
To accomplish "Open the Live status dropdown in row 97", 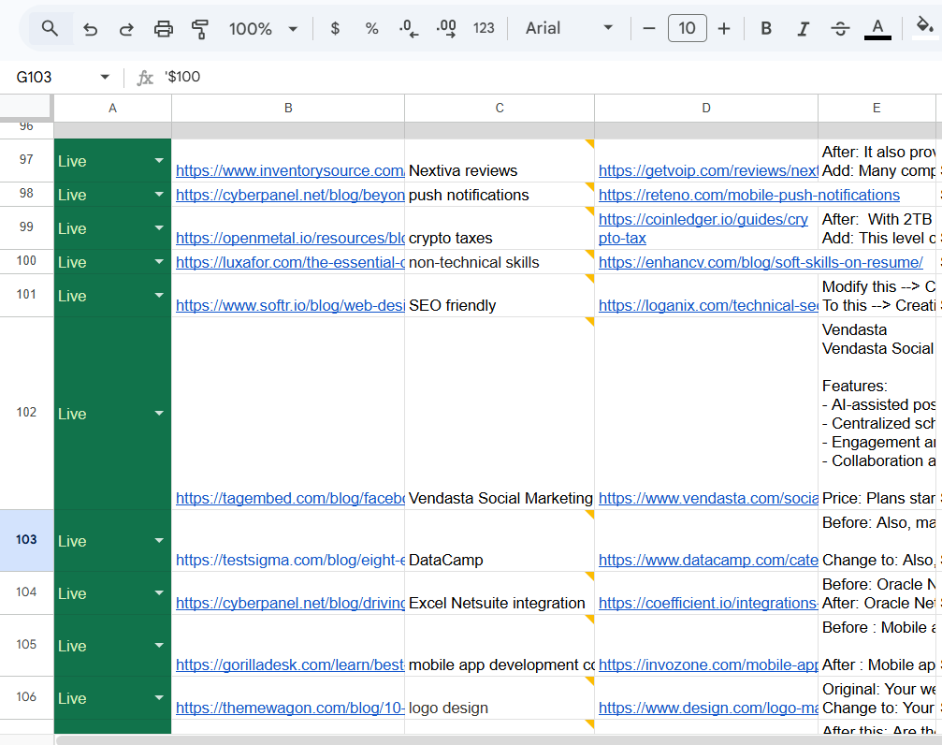I will pos(159,161).
